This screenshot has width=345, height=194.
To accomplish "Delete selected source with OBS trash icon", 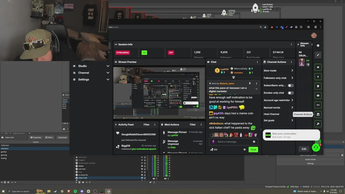I will coord(80,182).
